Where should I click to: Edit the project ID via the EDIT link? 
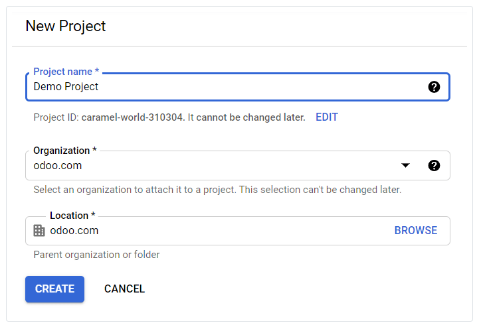327,117
